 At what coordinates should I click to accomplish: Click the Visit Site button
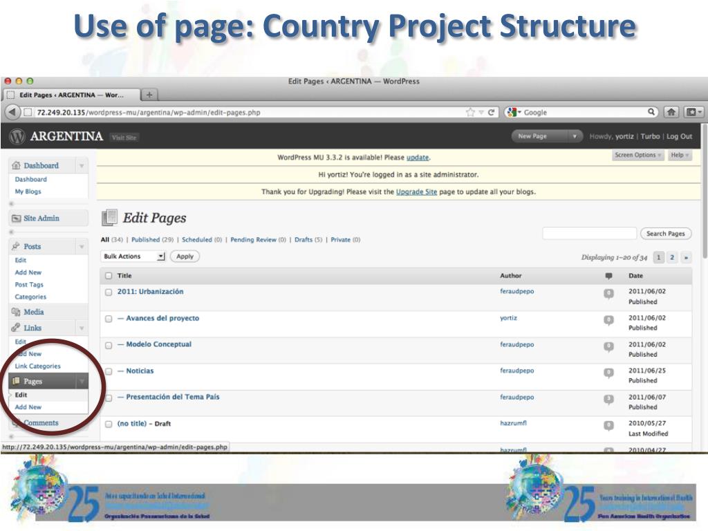[124, 138]
